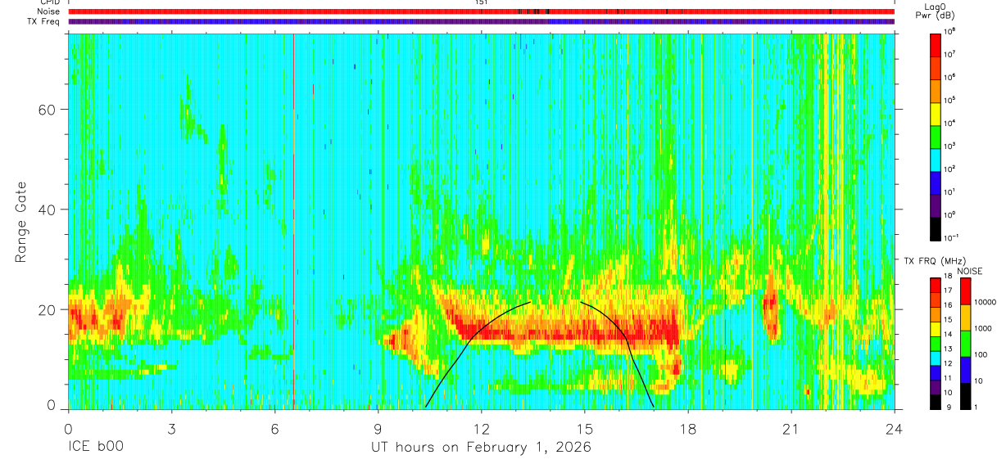The image size is (1006, 464).
Task: Click the black segment of TX FRQ colorbar
Action: (936, 402)
